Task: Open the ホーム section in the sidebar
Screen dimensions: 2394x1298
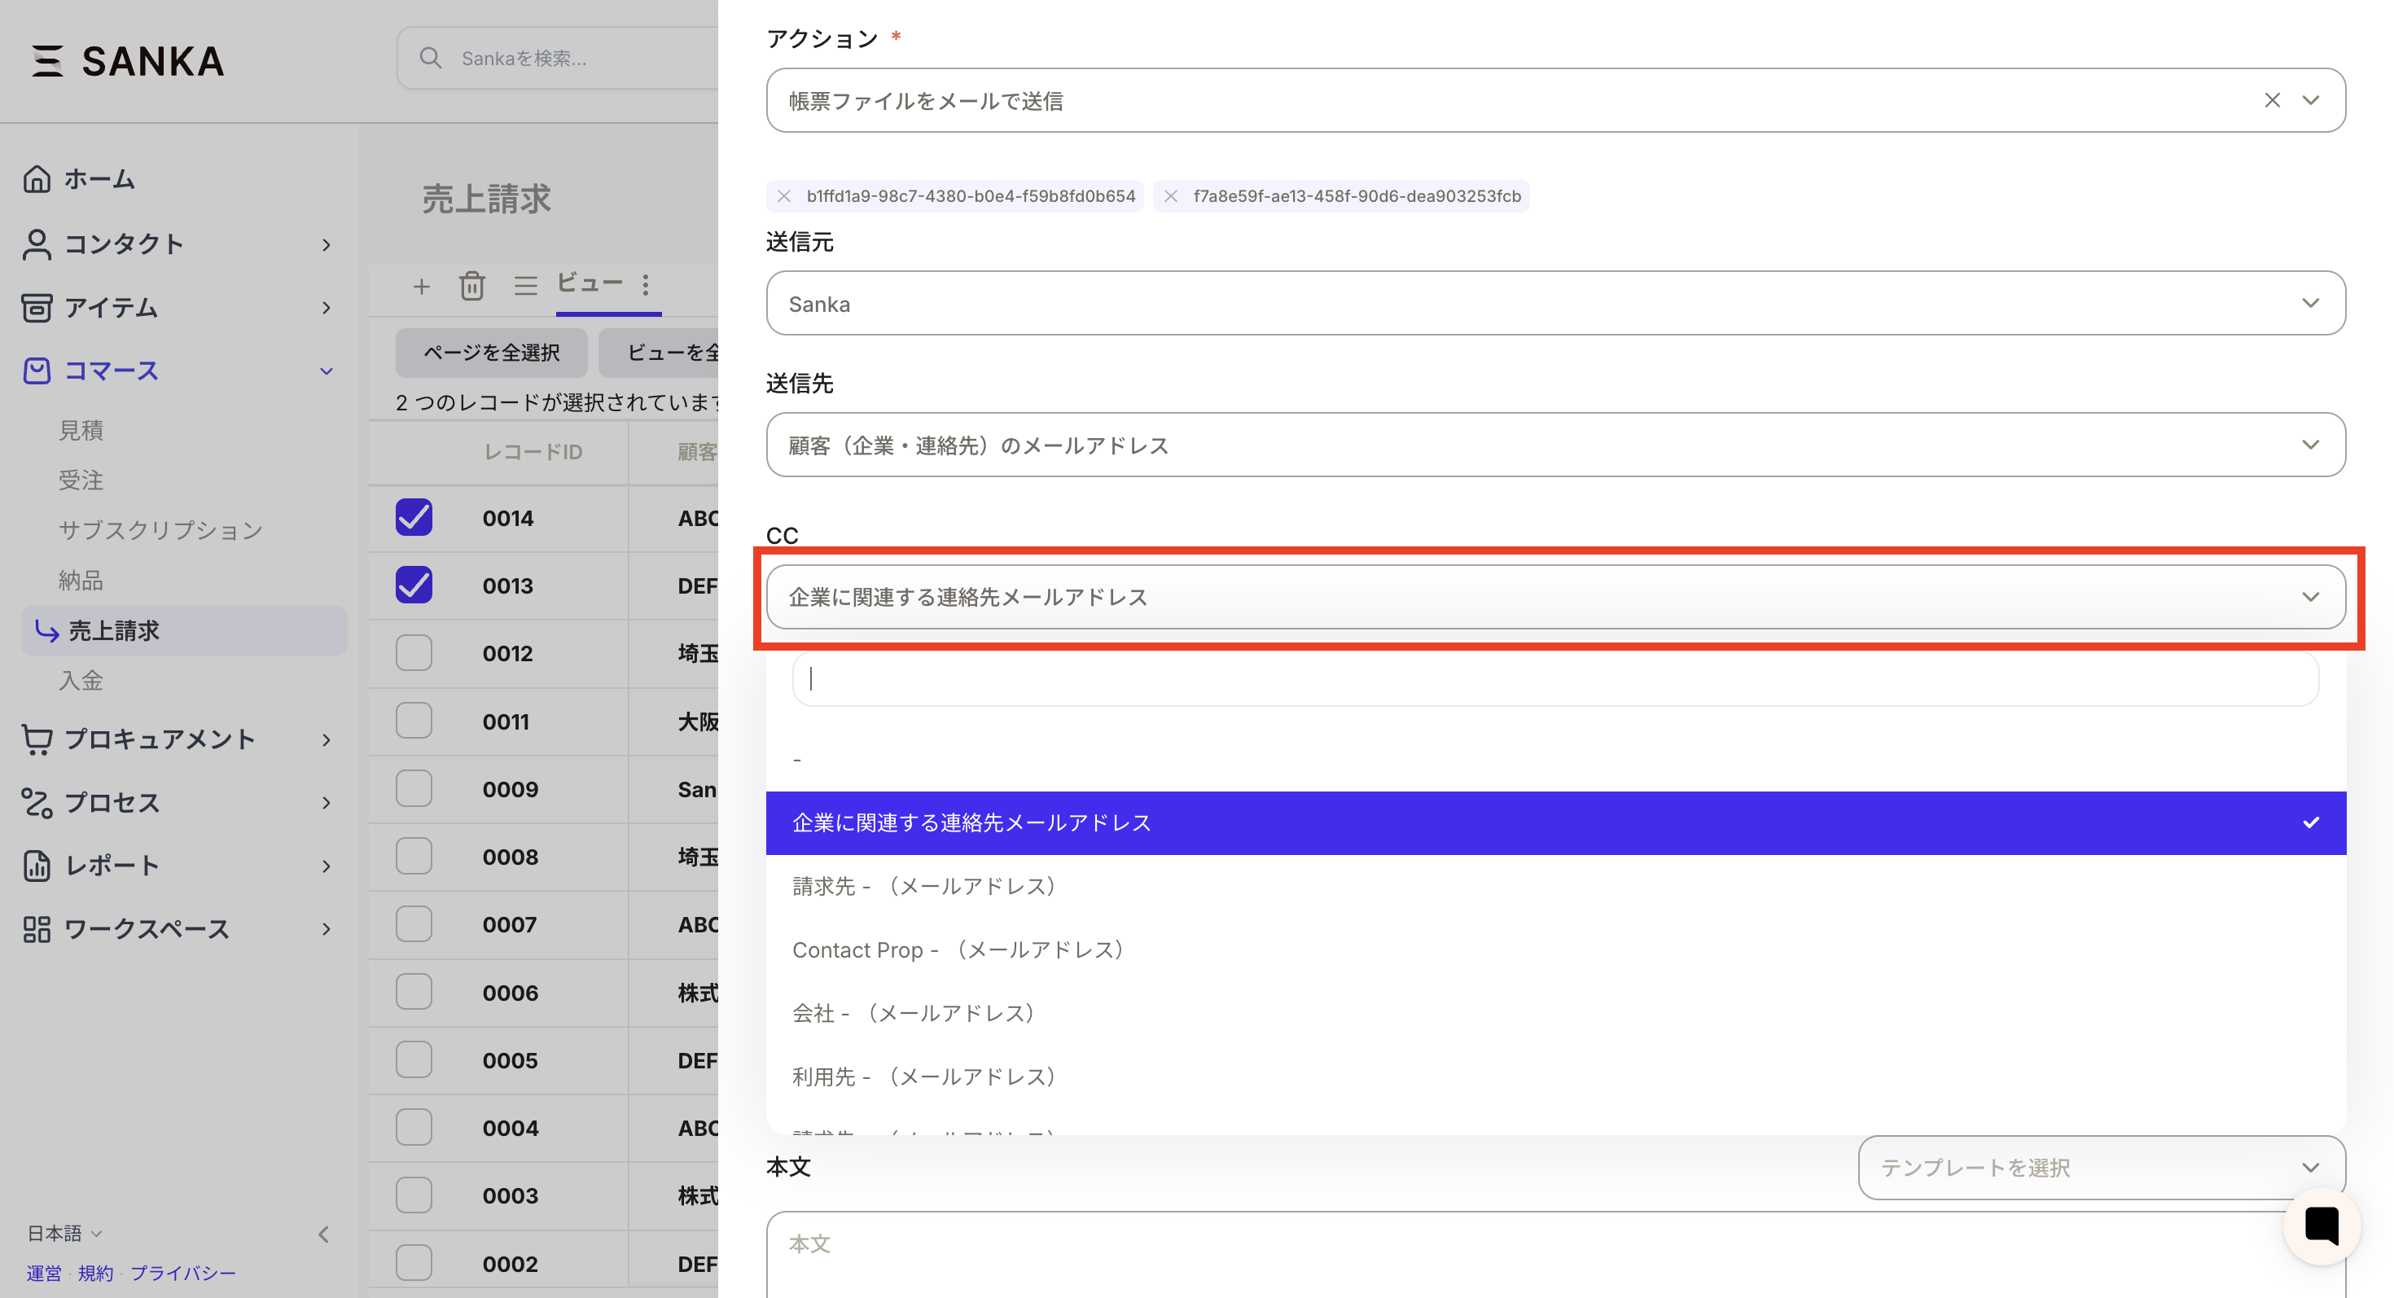Action: (x=37, y=178)
